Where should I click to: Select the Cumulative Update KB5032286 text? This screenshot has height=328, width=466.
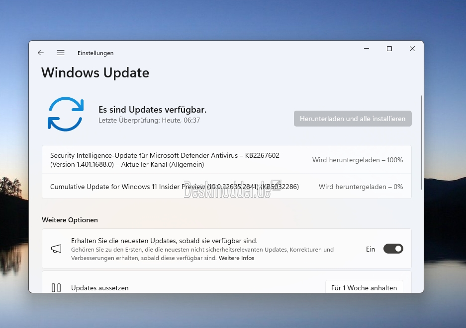(x=175, y=187)
